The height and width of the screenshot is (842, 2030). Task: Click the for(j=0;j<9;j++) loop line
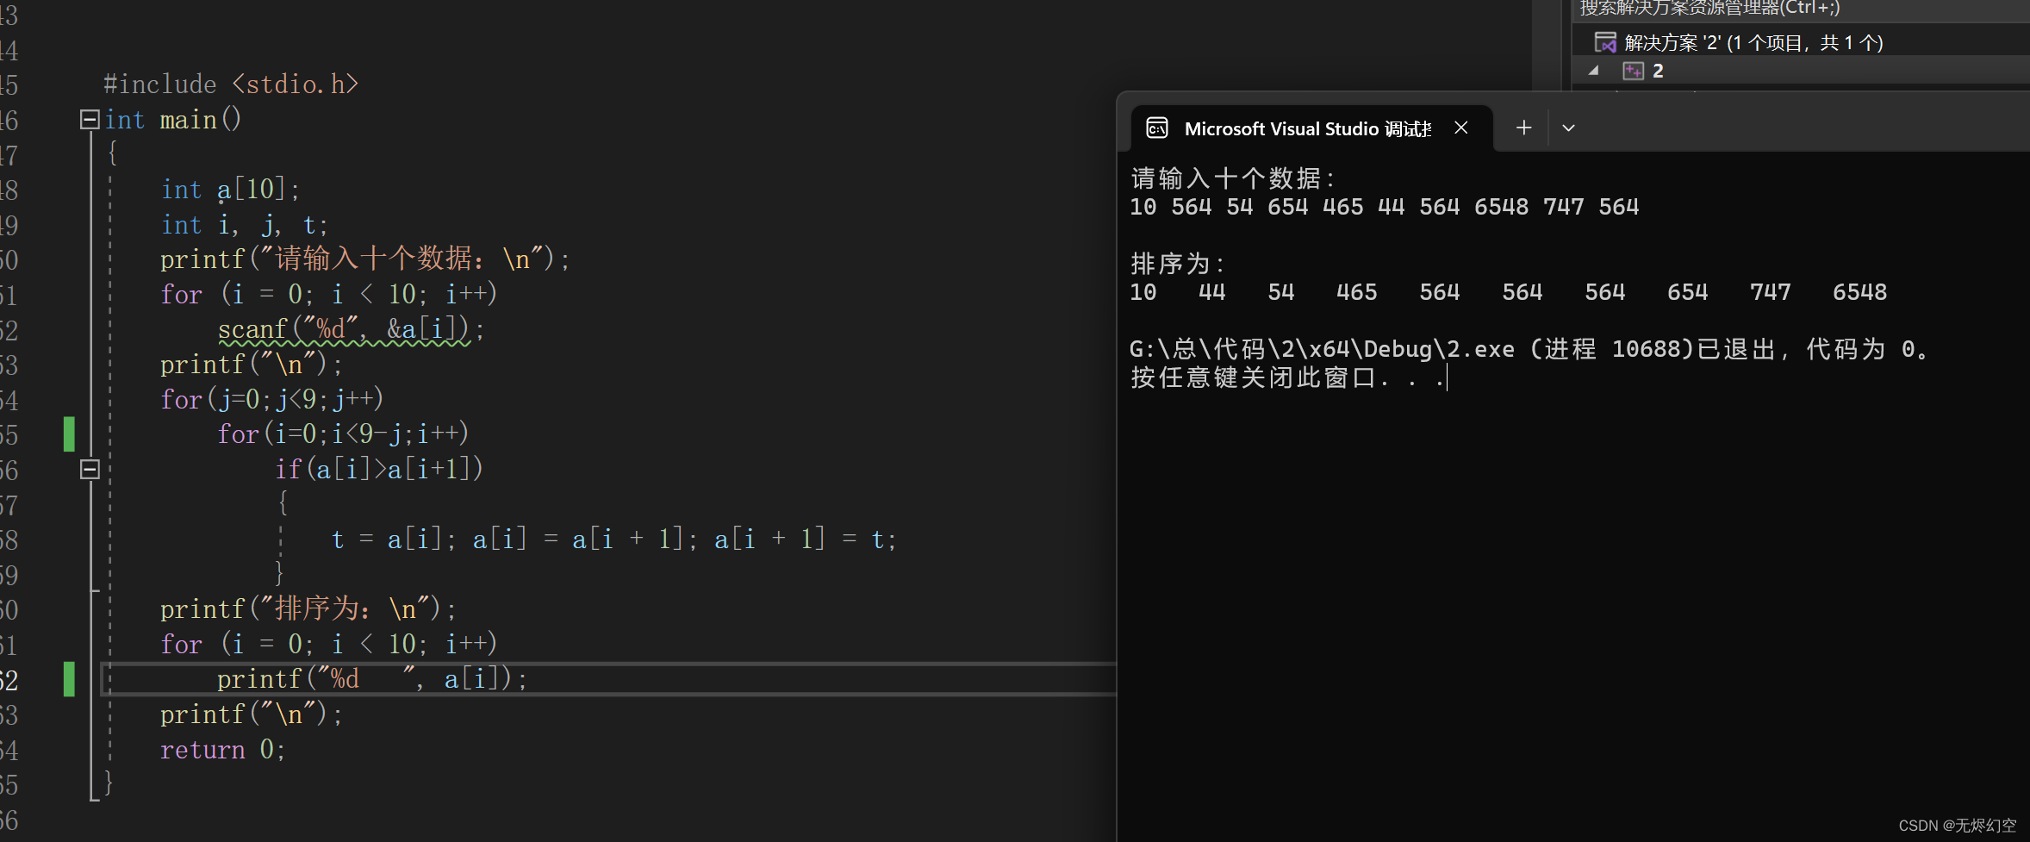[272, 399]
